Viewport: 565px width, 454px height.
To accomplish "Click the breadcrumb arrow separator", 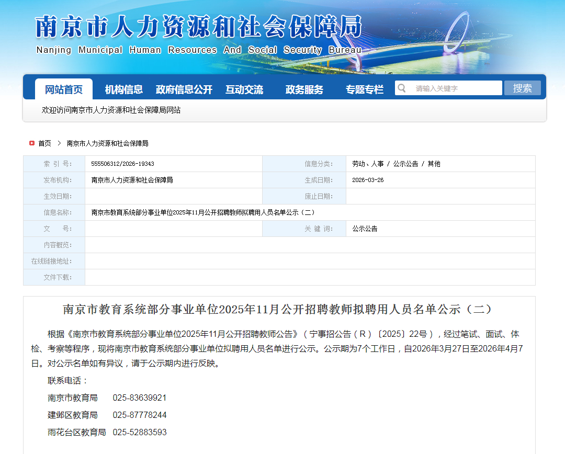I will [59, 143].
